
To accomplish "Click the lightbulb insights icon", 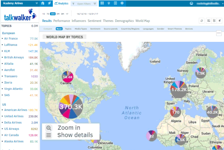I will pos(109,3).
